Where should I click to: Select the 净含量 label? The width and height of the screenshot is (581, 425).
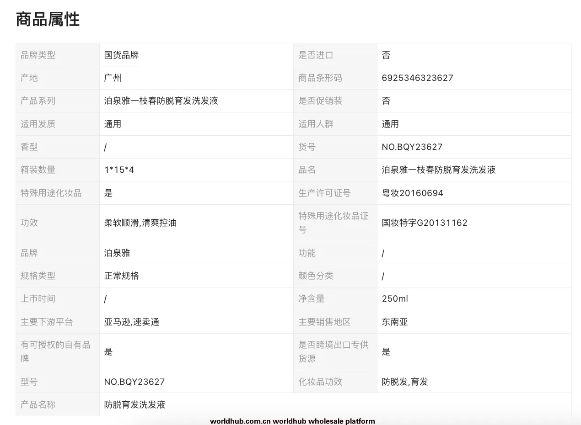pos(312,298)
